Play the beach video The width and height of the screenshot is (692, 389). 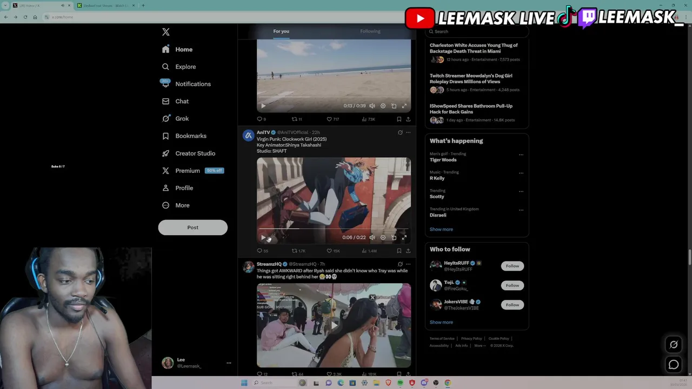(263, 106)
